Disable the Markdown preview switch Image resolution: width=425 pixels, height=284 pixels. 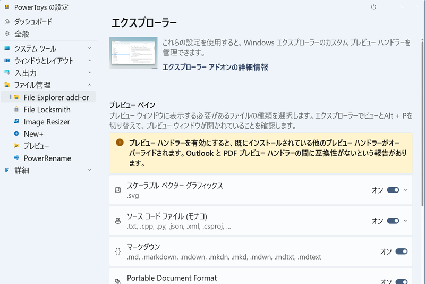coord(402,252)
